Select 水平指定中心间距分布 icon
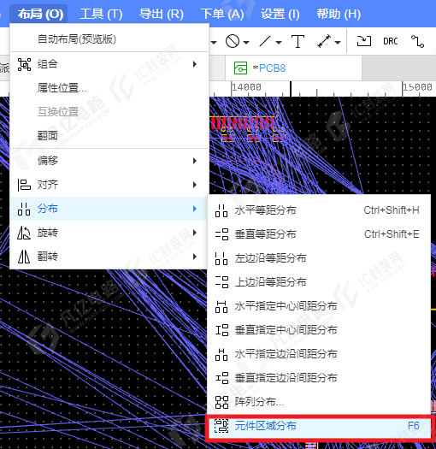The height and width of the screenshot is (449, 436). tap(221, 306)
